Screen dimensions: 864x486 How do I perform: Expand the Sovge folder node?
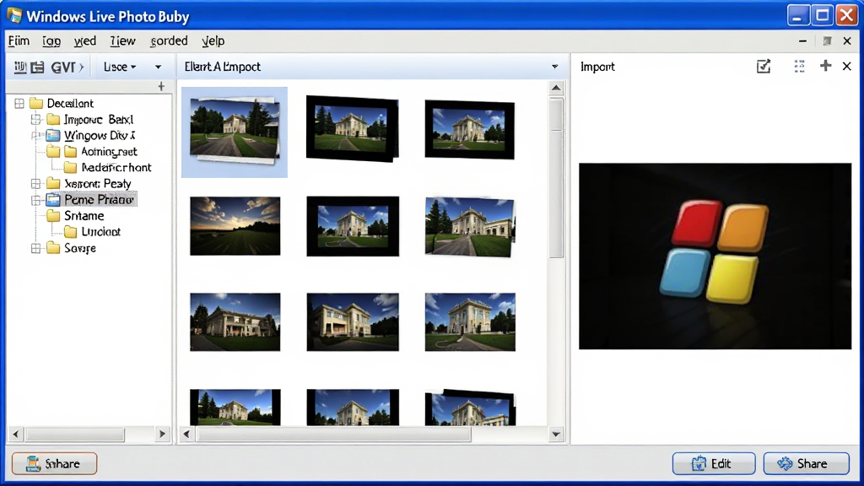coord(36,248)
